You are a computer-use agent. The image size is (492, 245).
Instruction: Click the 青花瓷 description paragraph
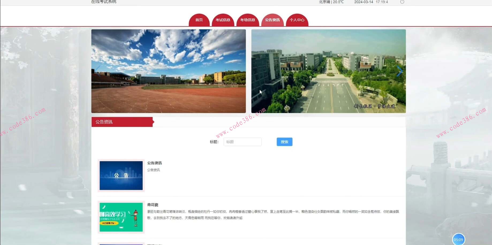pos(273,215)
